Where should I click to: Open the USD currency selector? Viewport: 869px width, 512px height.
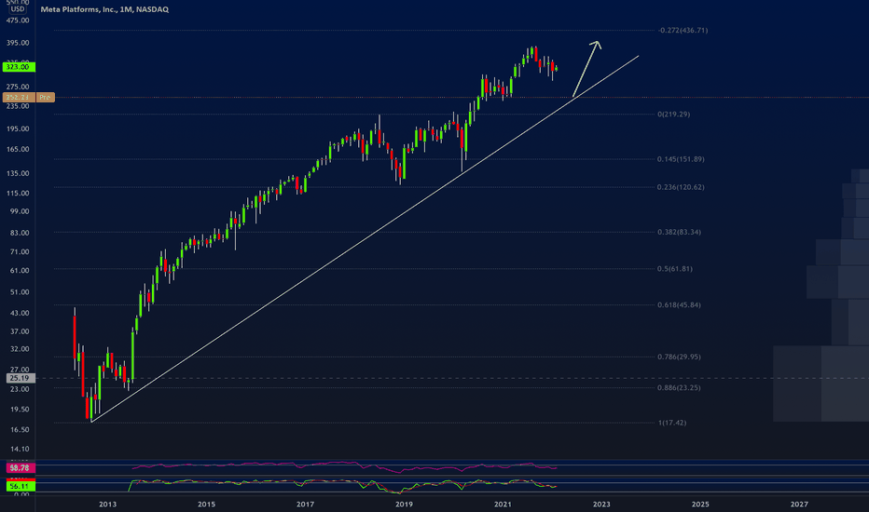pyautogui.click(x=18, y=9)
